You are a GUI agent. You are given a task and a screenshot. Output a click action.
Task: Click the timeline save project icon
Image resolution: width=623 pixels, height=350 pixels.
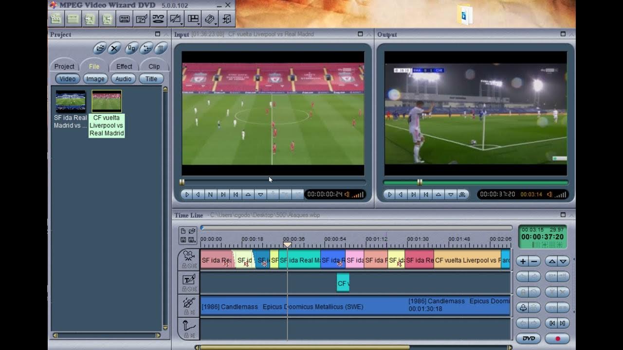183,240
